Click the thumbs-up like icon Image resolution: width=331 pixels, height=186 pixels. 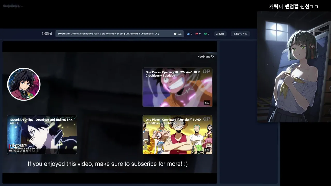(188, 34)
